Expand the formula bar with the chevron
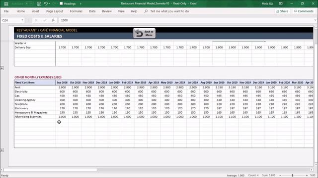 pyautogui.click(x=315, y=20)
